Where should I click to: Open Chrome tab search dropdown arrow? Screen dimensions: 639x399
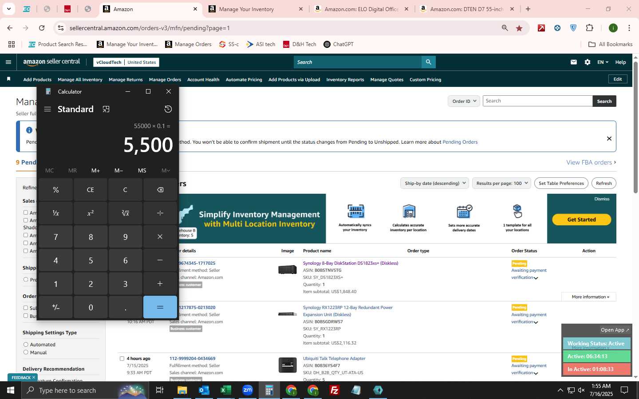8,9
